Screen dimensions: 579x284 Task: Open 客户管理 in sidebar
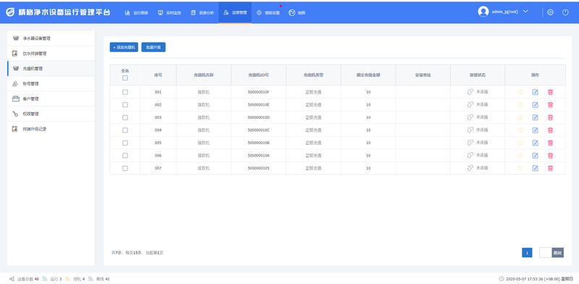coord(51,99)
